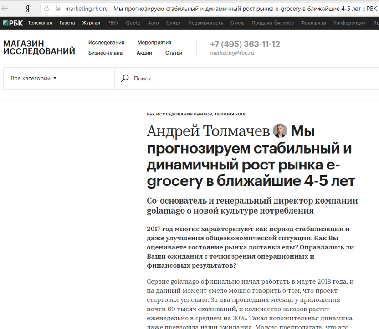The width and height of the screenshot is (379, 329).
Task: Go to 'Недвижимость' section
Action: click(x=205, y=23)
